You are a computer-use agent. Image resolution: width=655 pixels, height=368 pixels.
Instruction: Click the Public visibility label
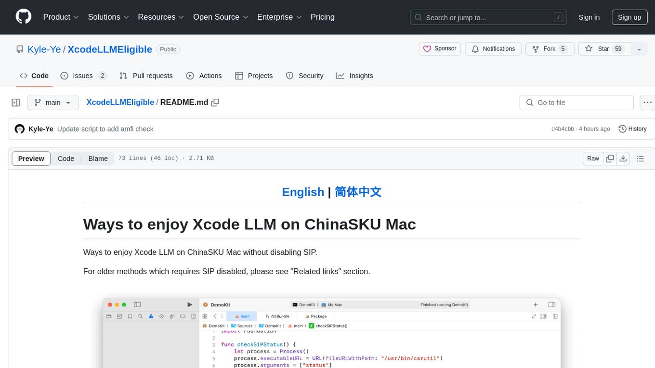click(x=168, y=49)
